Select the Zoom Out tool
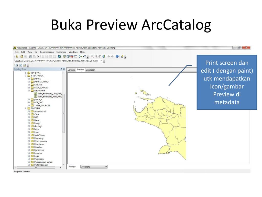 click(x=96, y=56)
